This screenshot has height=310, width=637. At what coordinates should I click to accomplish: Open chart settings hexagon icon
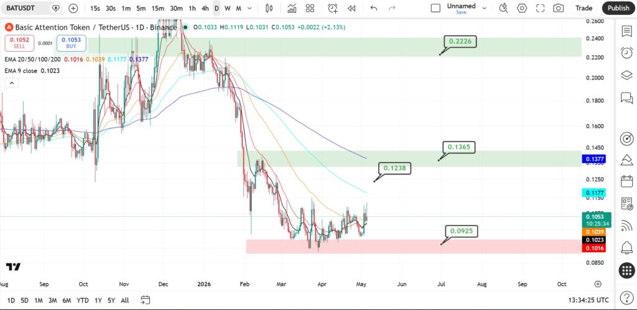(522, 8)
